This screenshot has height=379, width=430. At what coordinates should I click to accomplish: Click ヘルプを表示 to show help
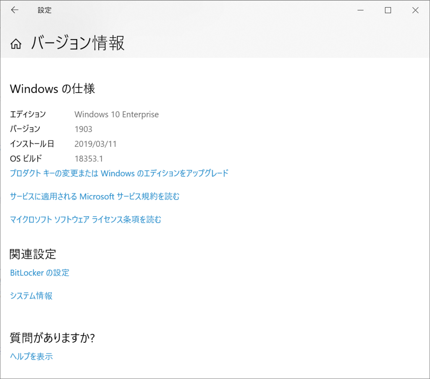[31, 356]
